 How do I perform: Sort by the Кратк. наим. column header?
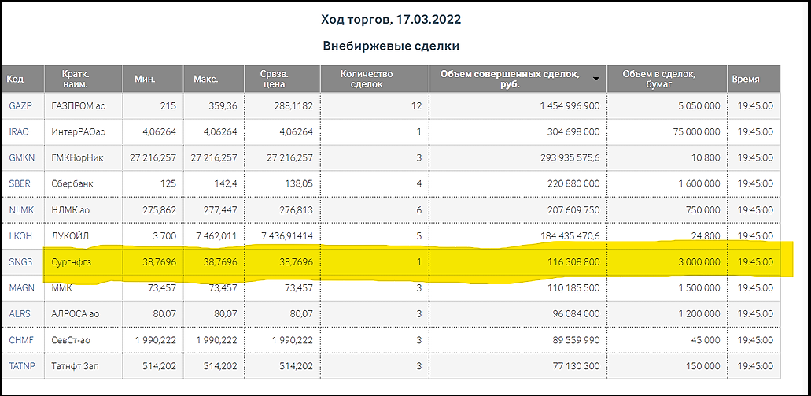point(83,80)
